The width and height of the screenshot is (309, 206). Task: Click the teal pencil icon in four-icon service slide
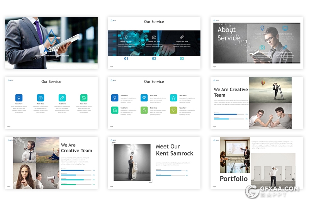pos(62,98)
